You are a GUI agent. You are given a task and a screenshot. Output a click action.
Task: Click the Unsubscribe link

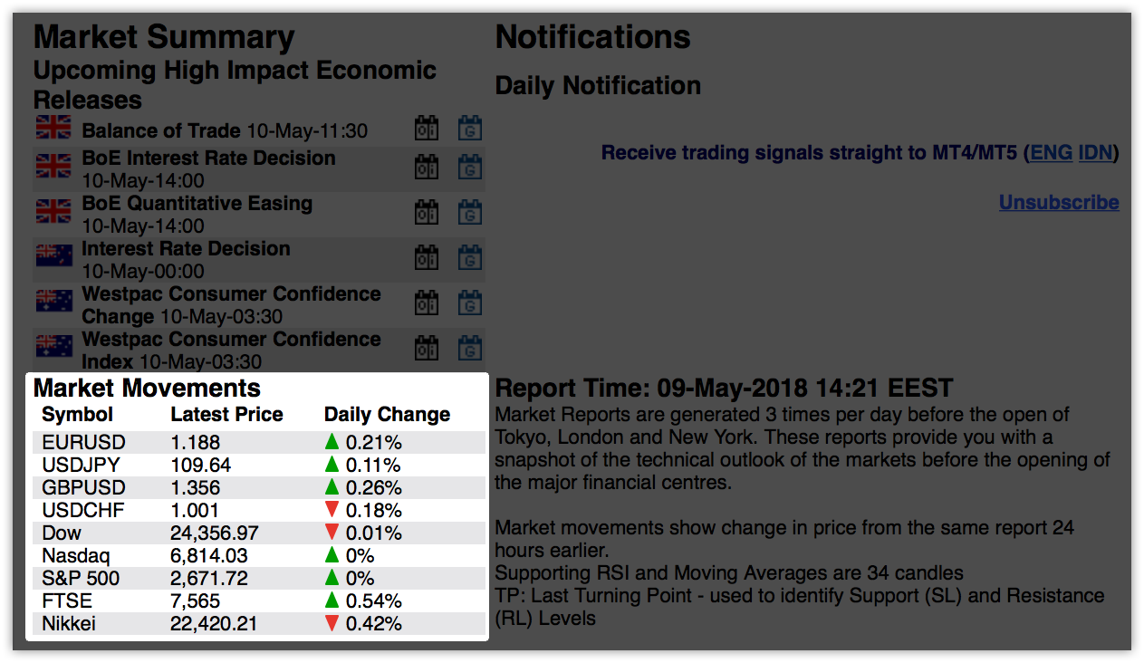tap(1059, 202)
